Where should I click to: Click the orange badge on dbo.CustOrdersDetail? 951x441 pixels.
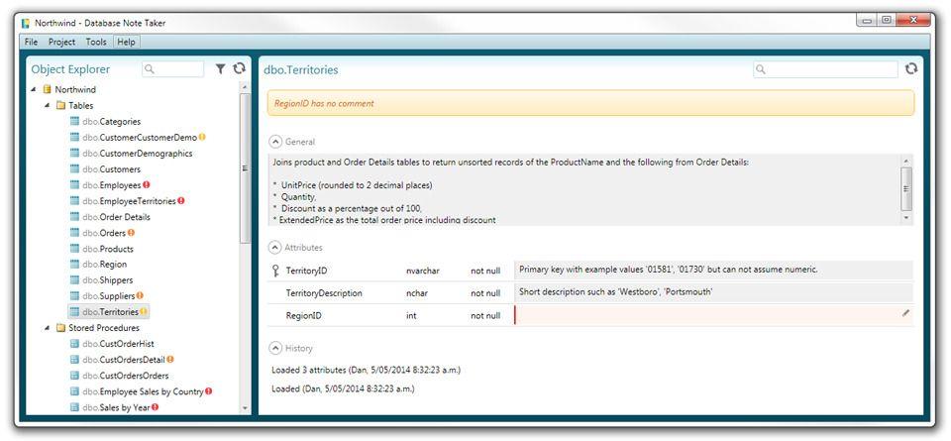tap(170, 359)
